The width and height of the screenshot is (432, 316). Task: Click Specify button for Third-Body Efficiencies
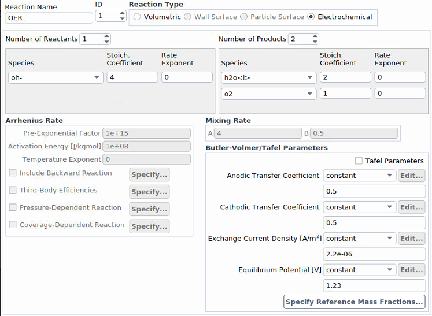coord(149,192)
